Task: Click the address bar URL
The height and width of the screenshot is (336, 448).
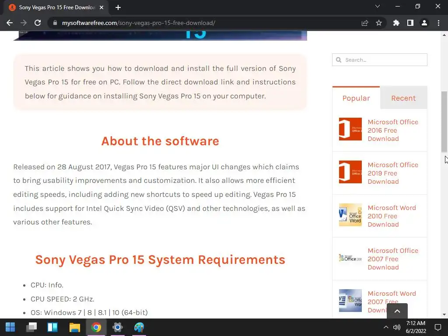Action: (x=139, y=23)
